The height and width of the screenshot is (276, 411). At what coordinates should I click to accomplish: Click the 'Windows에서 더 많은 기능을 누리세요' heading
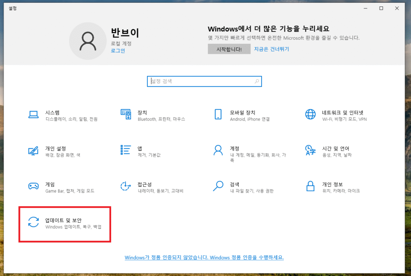[x=269, y=29]
